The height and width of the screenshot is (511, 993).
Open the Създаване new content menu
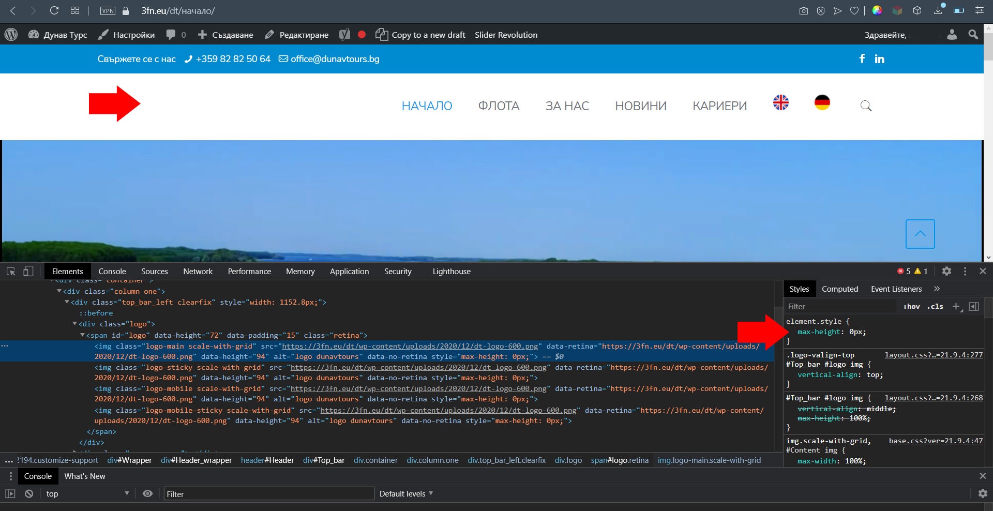point(225,35)
